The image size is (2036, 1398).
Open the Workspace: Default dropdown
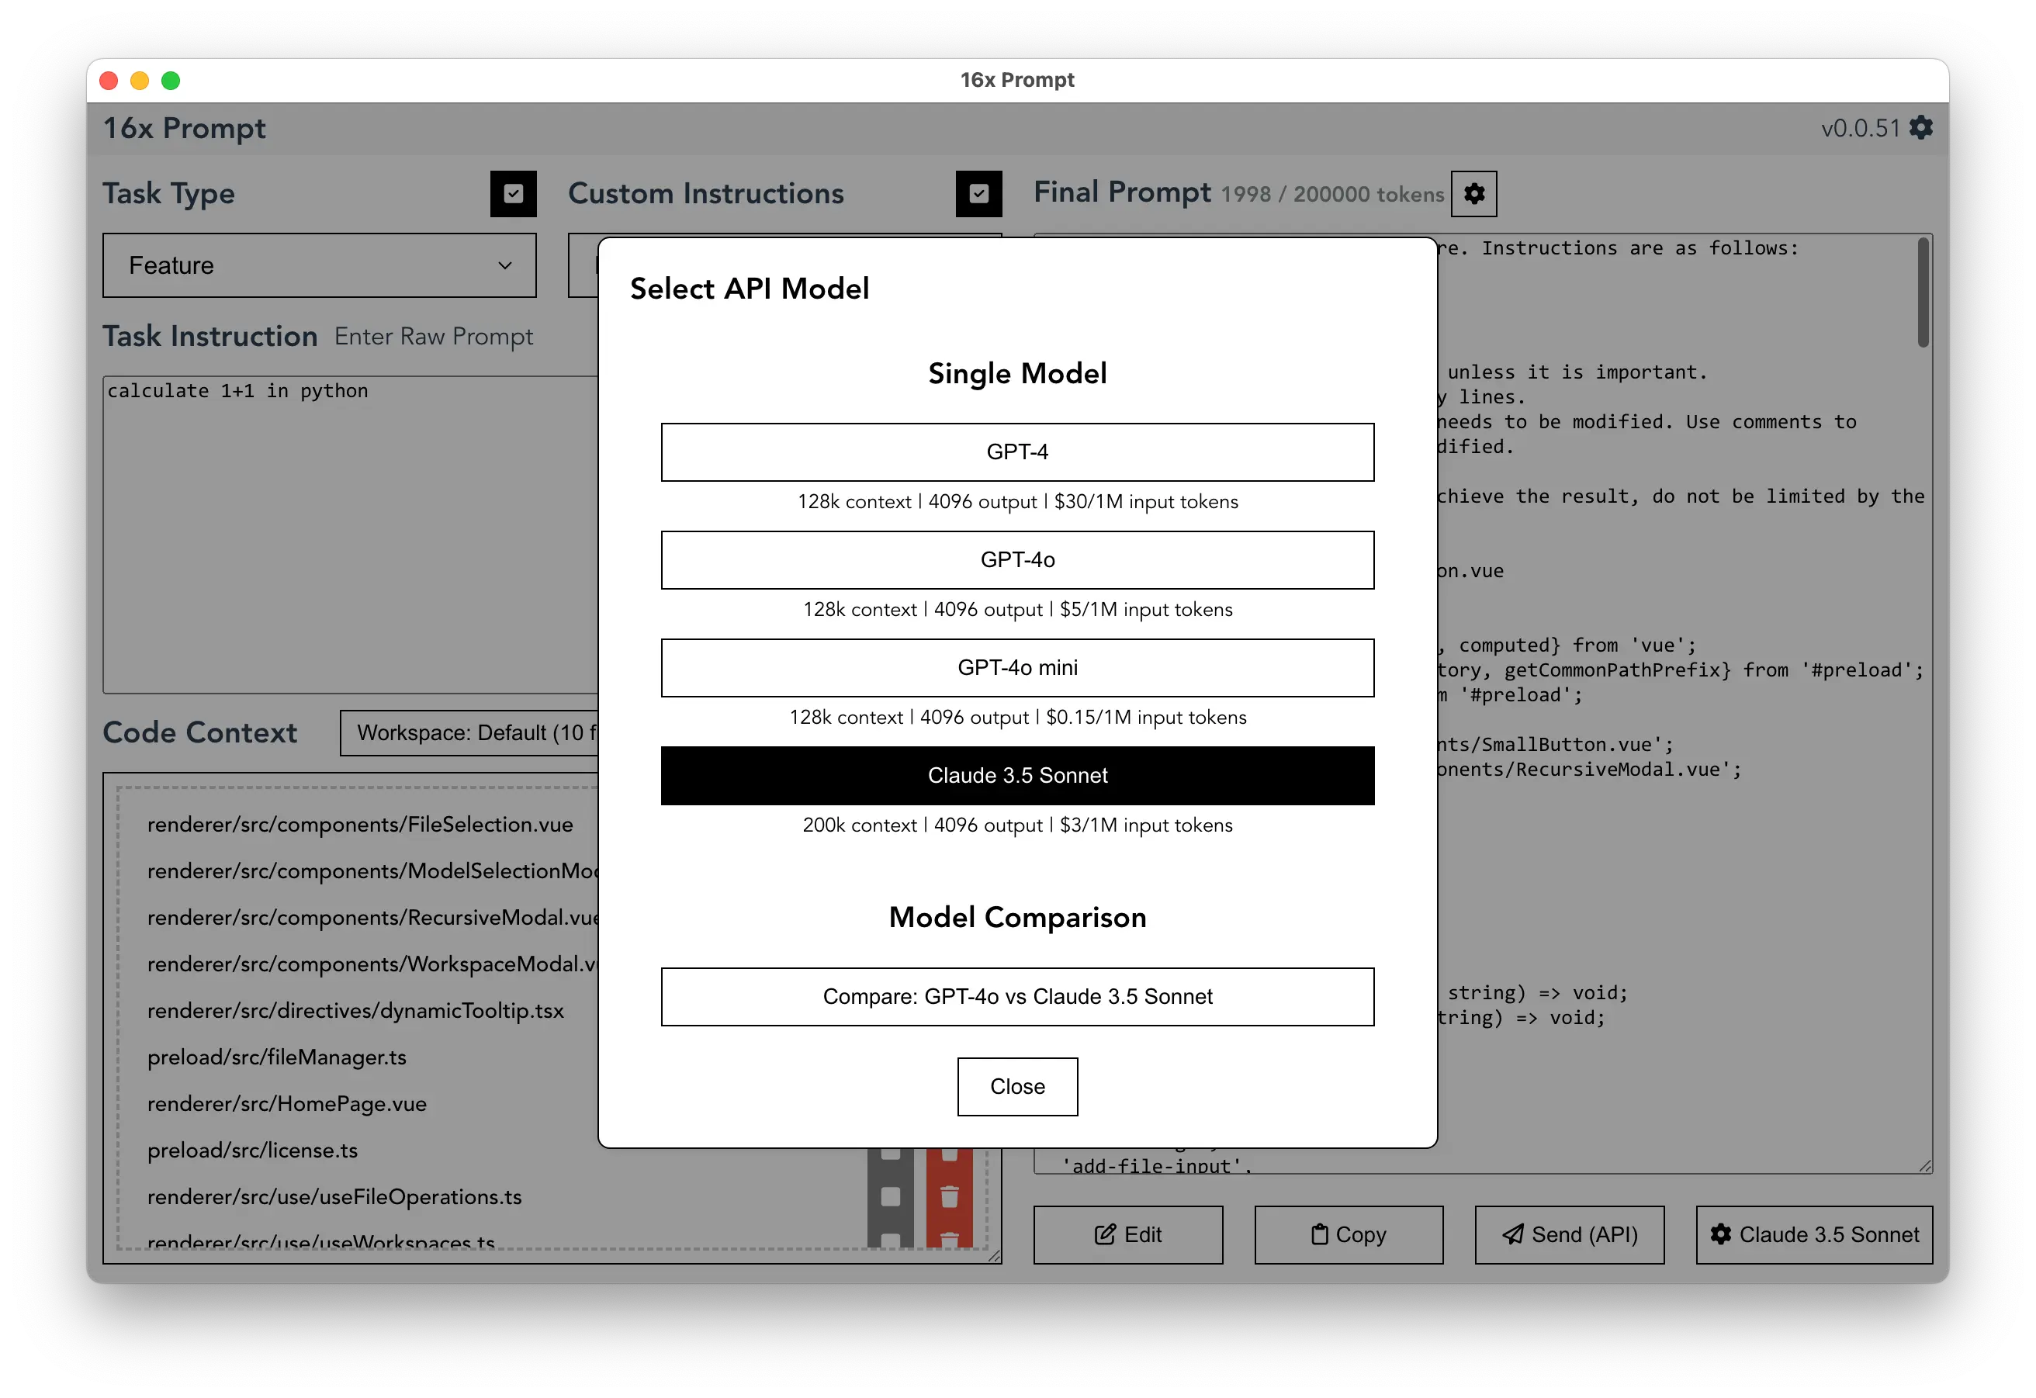469,732
